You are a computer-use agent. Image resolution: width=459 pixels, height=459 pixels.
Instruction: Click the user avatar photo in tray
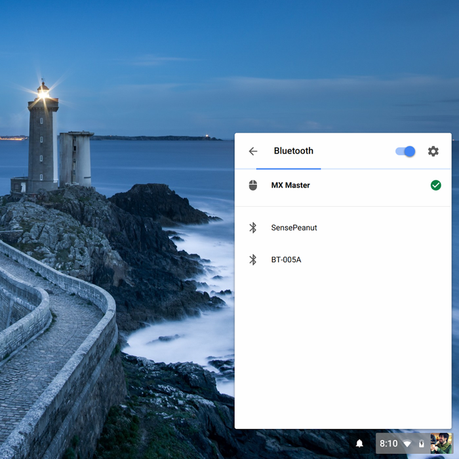pyautogui.click(x=441, y=443)
